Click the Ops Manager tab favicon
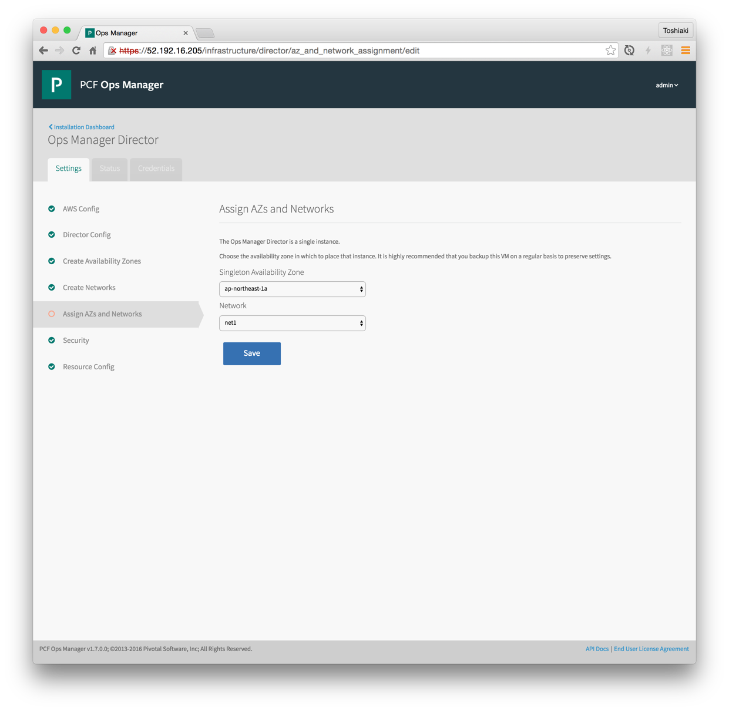Image resolution: width=729 pixels, height=711 pixels. 90,33
